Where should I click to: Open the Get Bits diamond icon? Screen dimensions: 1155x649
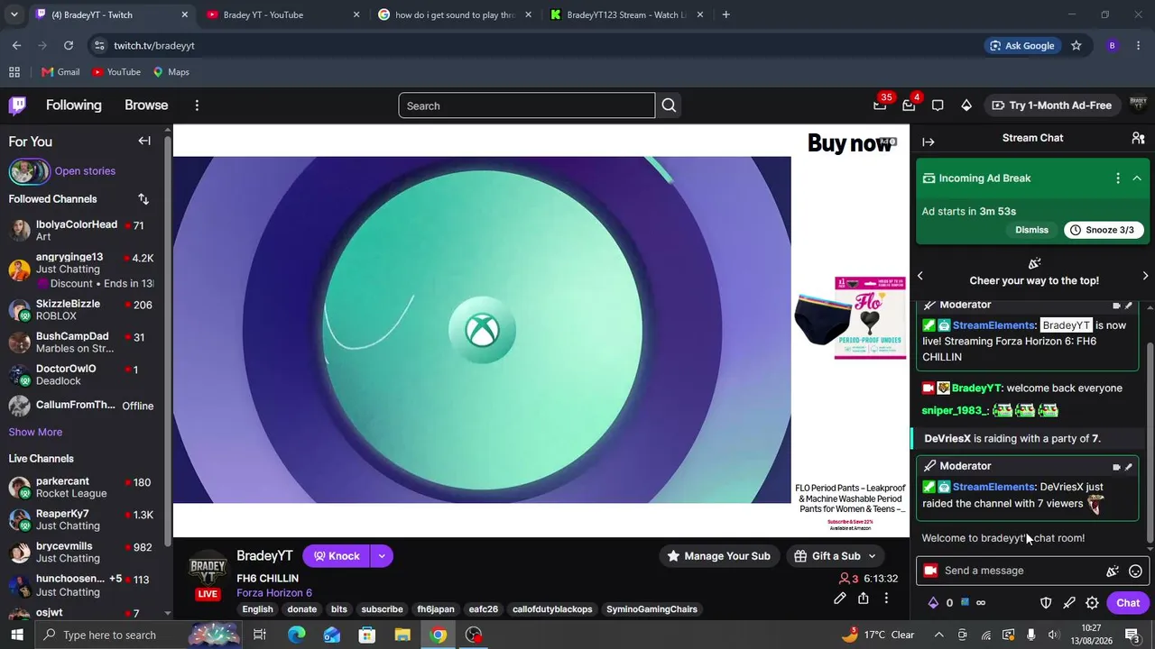[x=966, y=105]
